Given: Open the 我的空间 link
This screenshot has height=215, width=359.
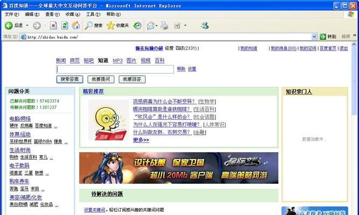Looking at the screenshot, I should click(308, 48).
